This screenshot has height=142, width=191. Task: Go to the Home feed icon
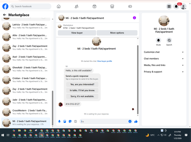point(58,6)
